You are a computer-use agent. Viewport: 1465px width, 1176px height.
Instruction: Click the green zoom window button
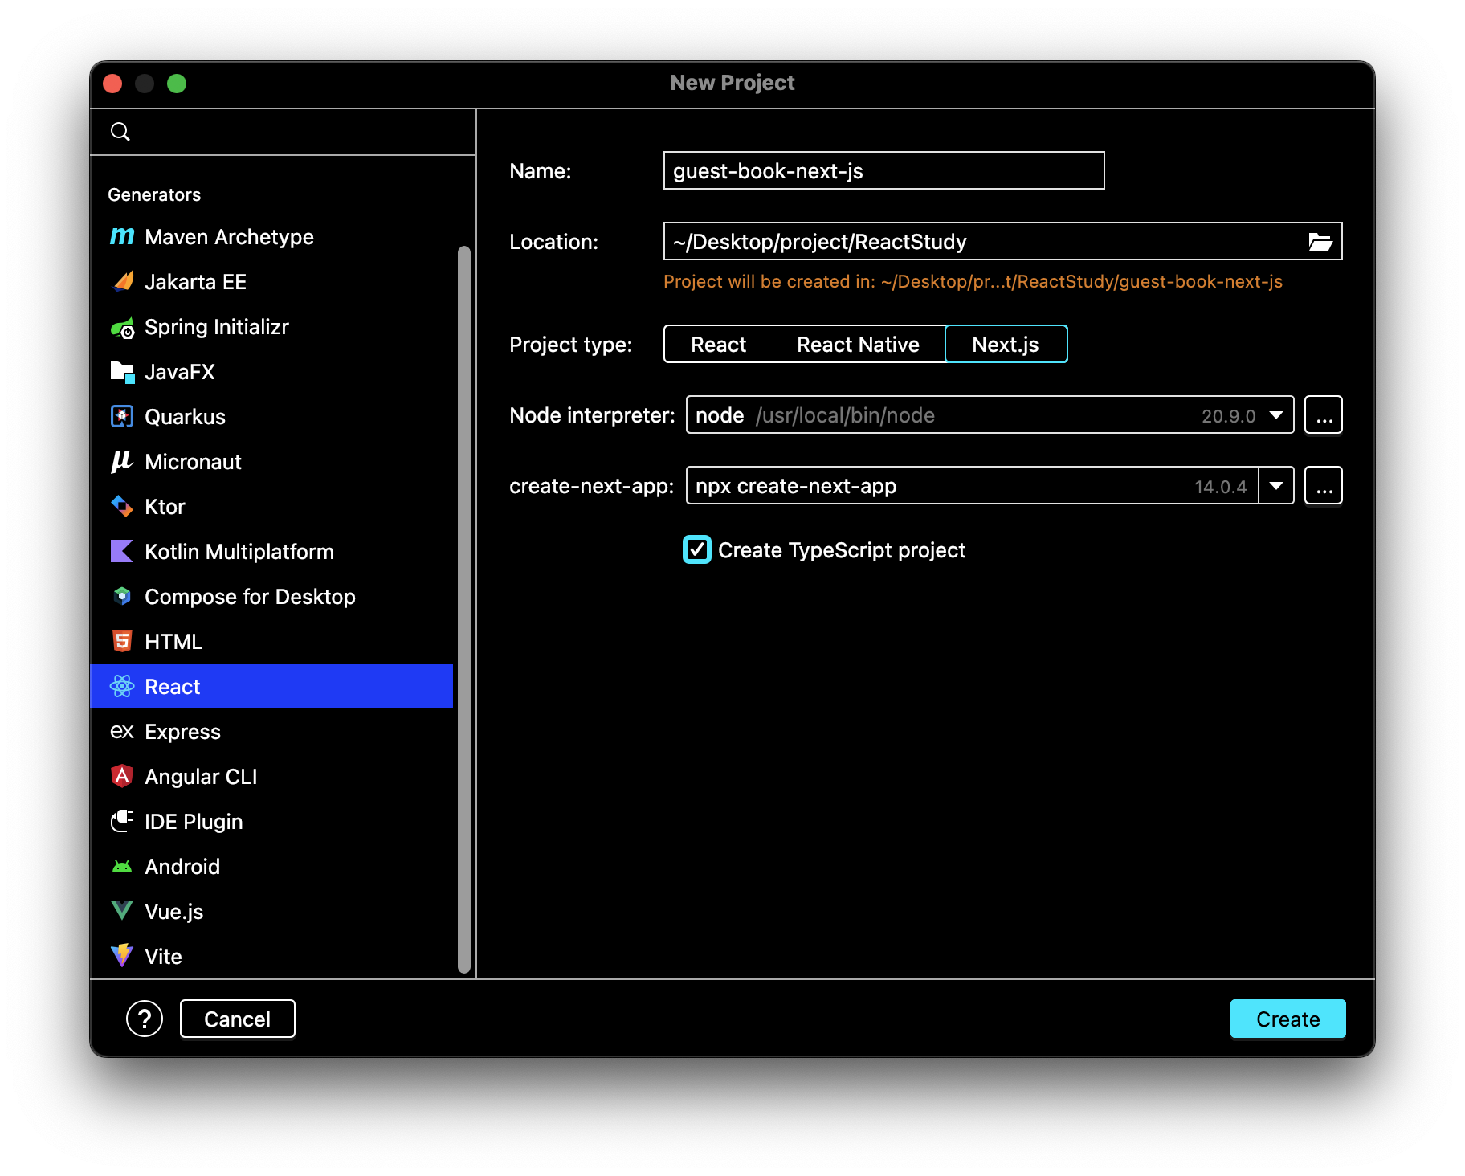pos(177,84)
